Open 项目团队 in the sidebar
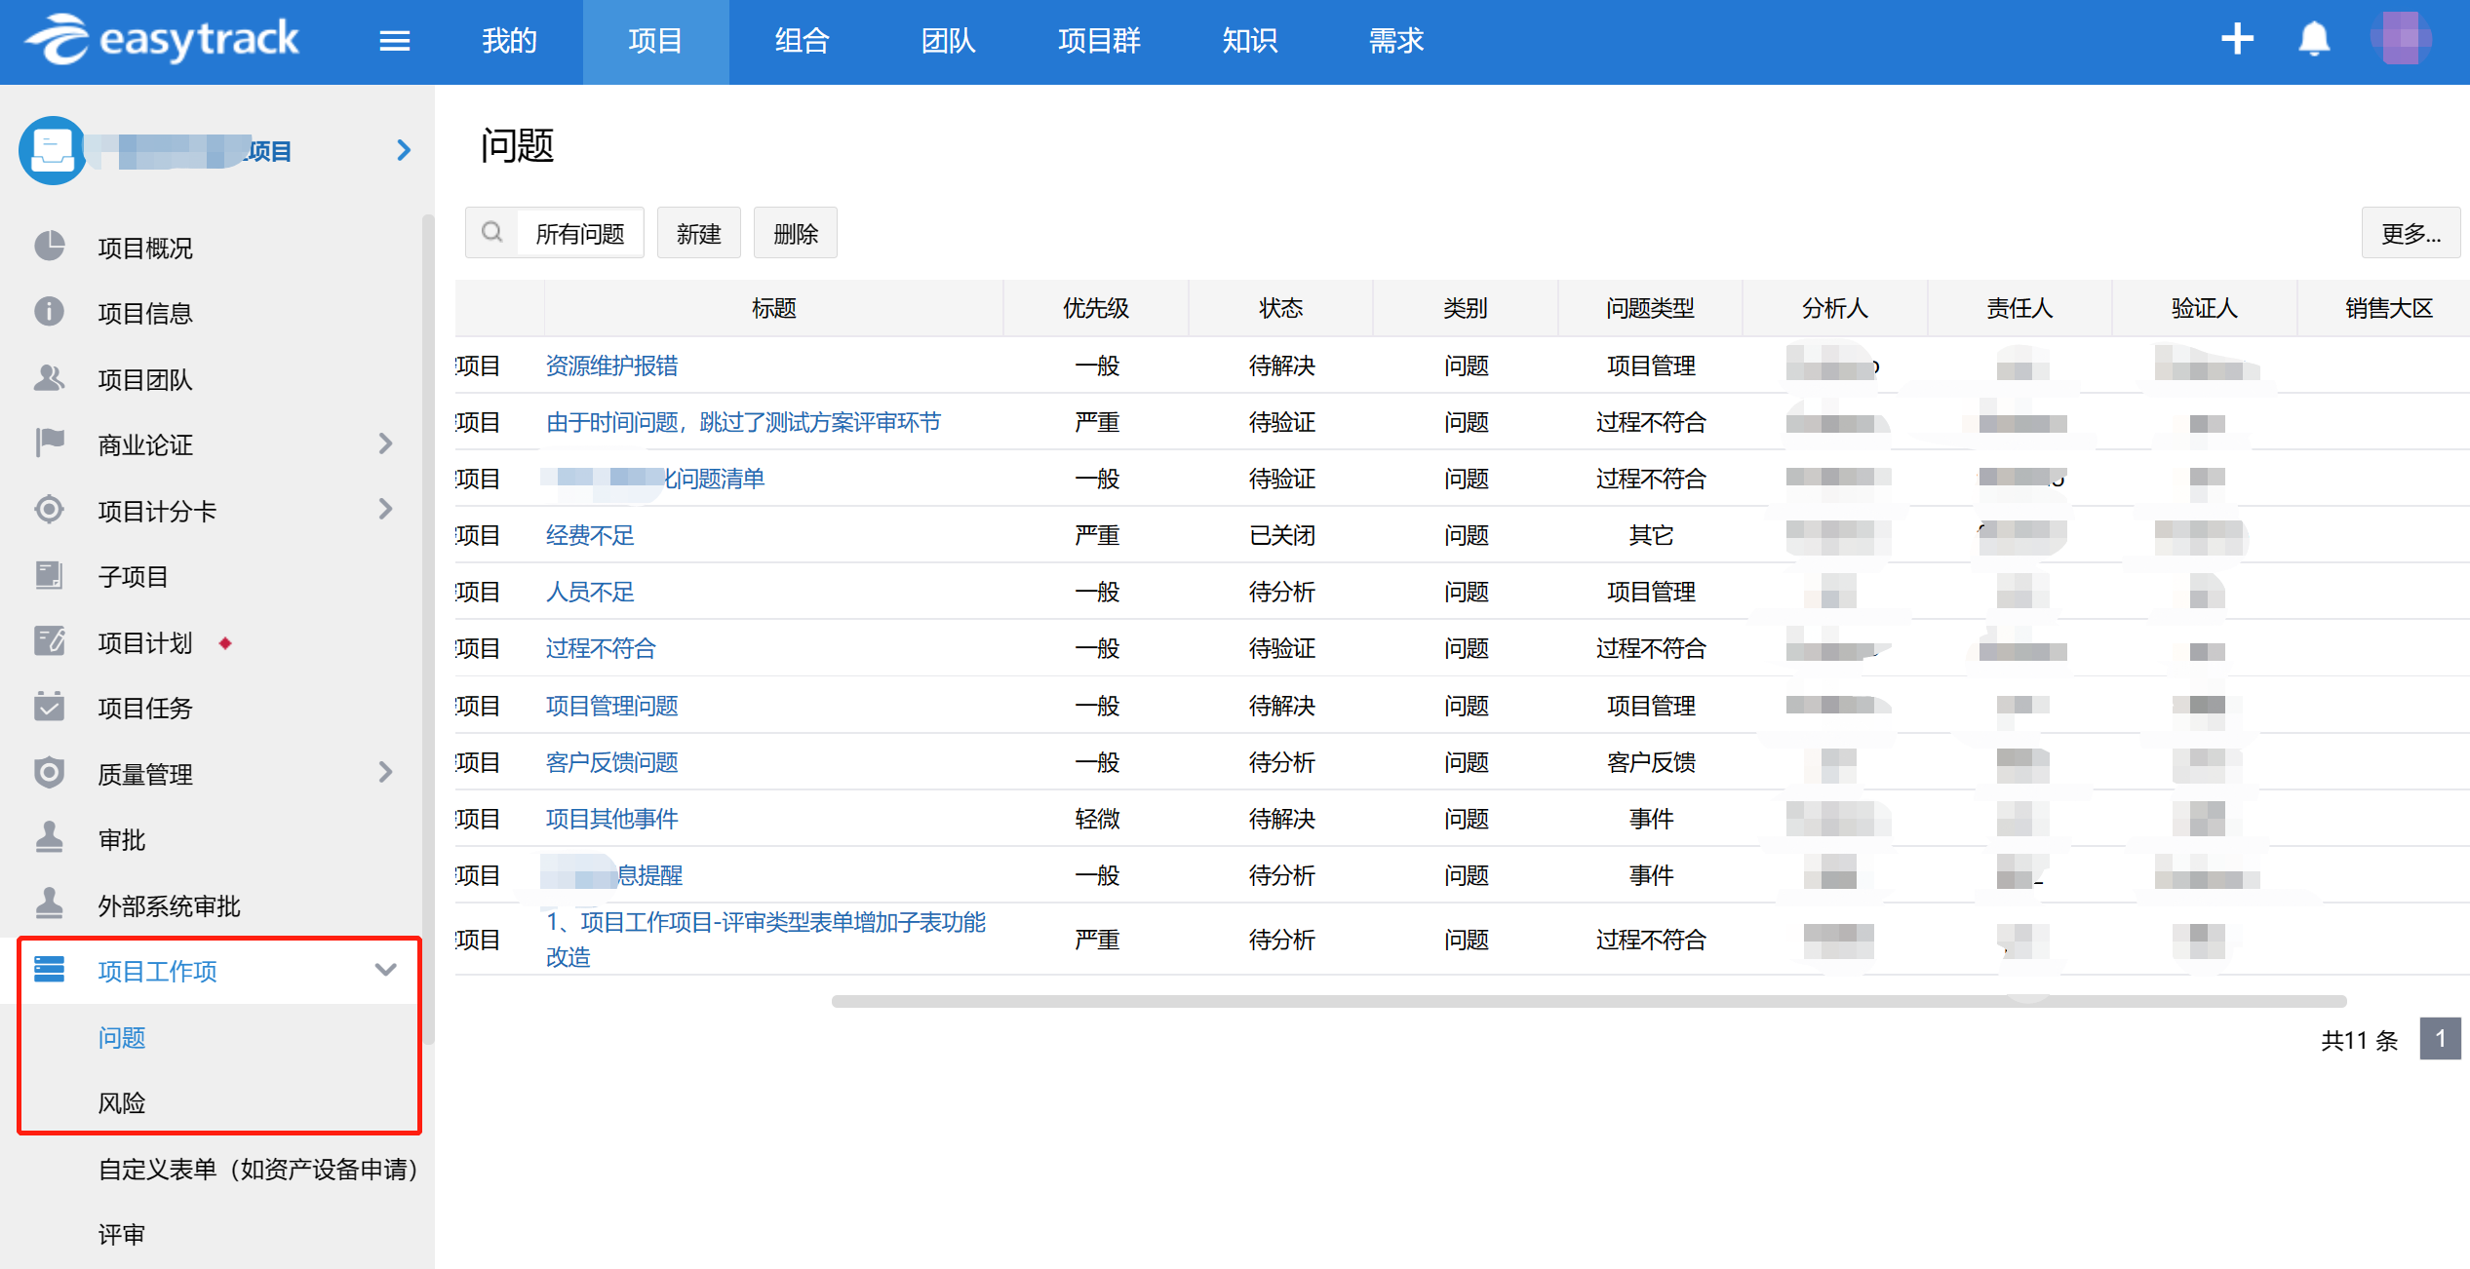 pyautogui.click(x=145, y=379)
